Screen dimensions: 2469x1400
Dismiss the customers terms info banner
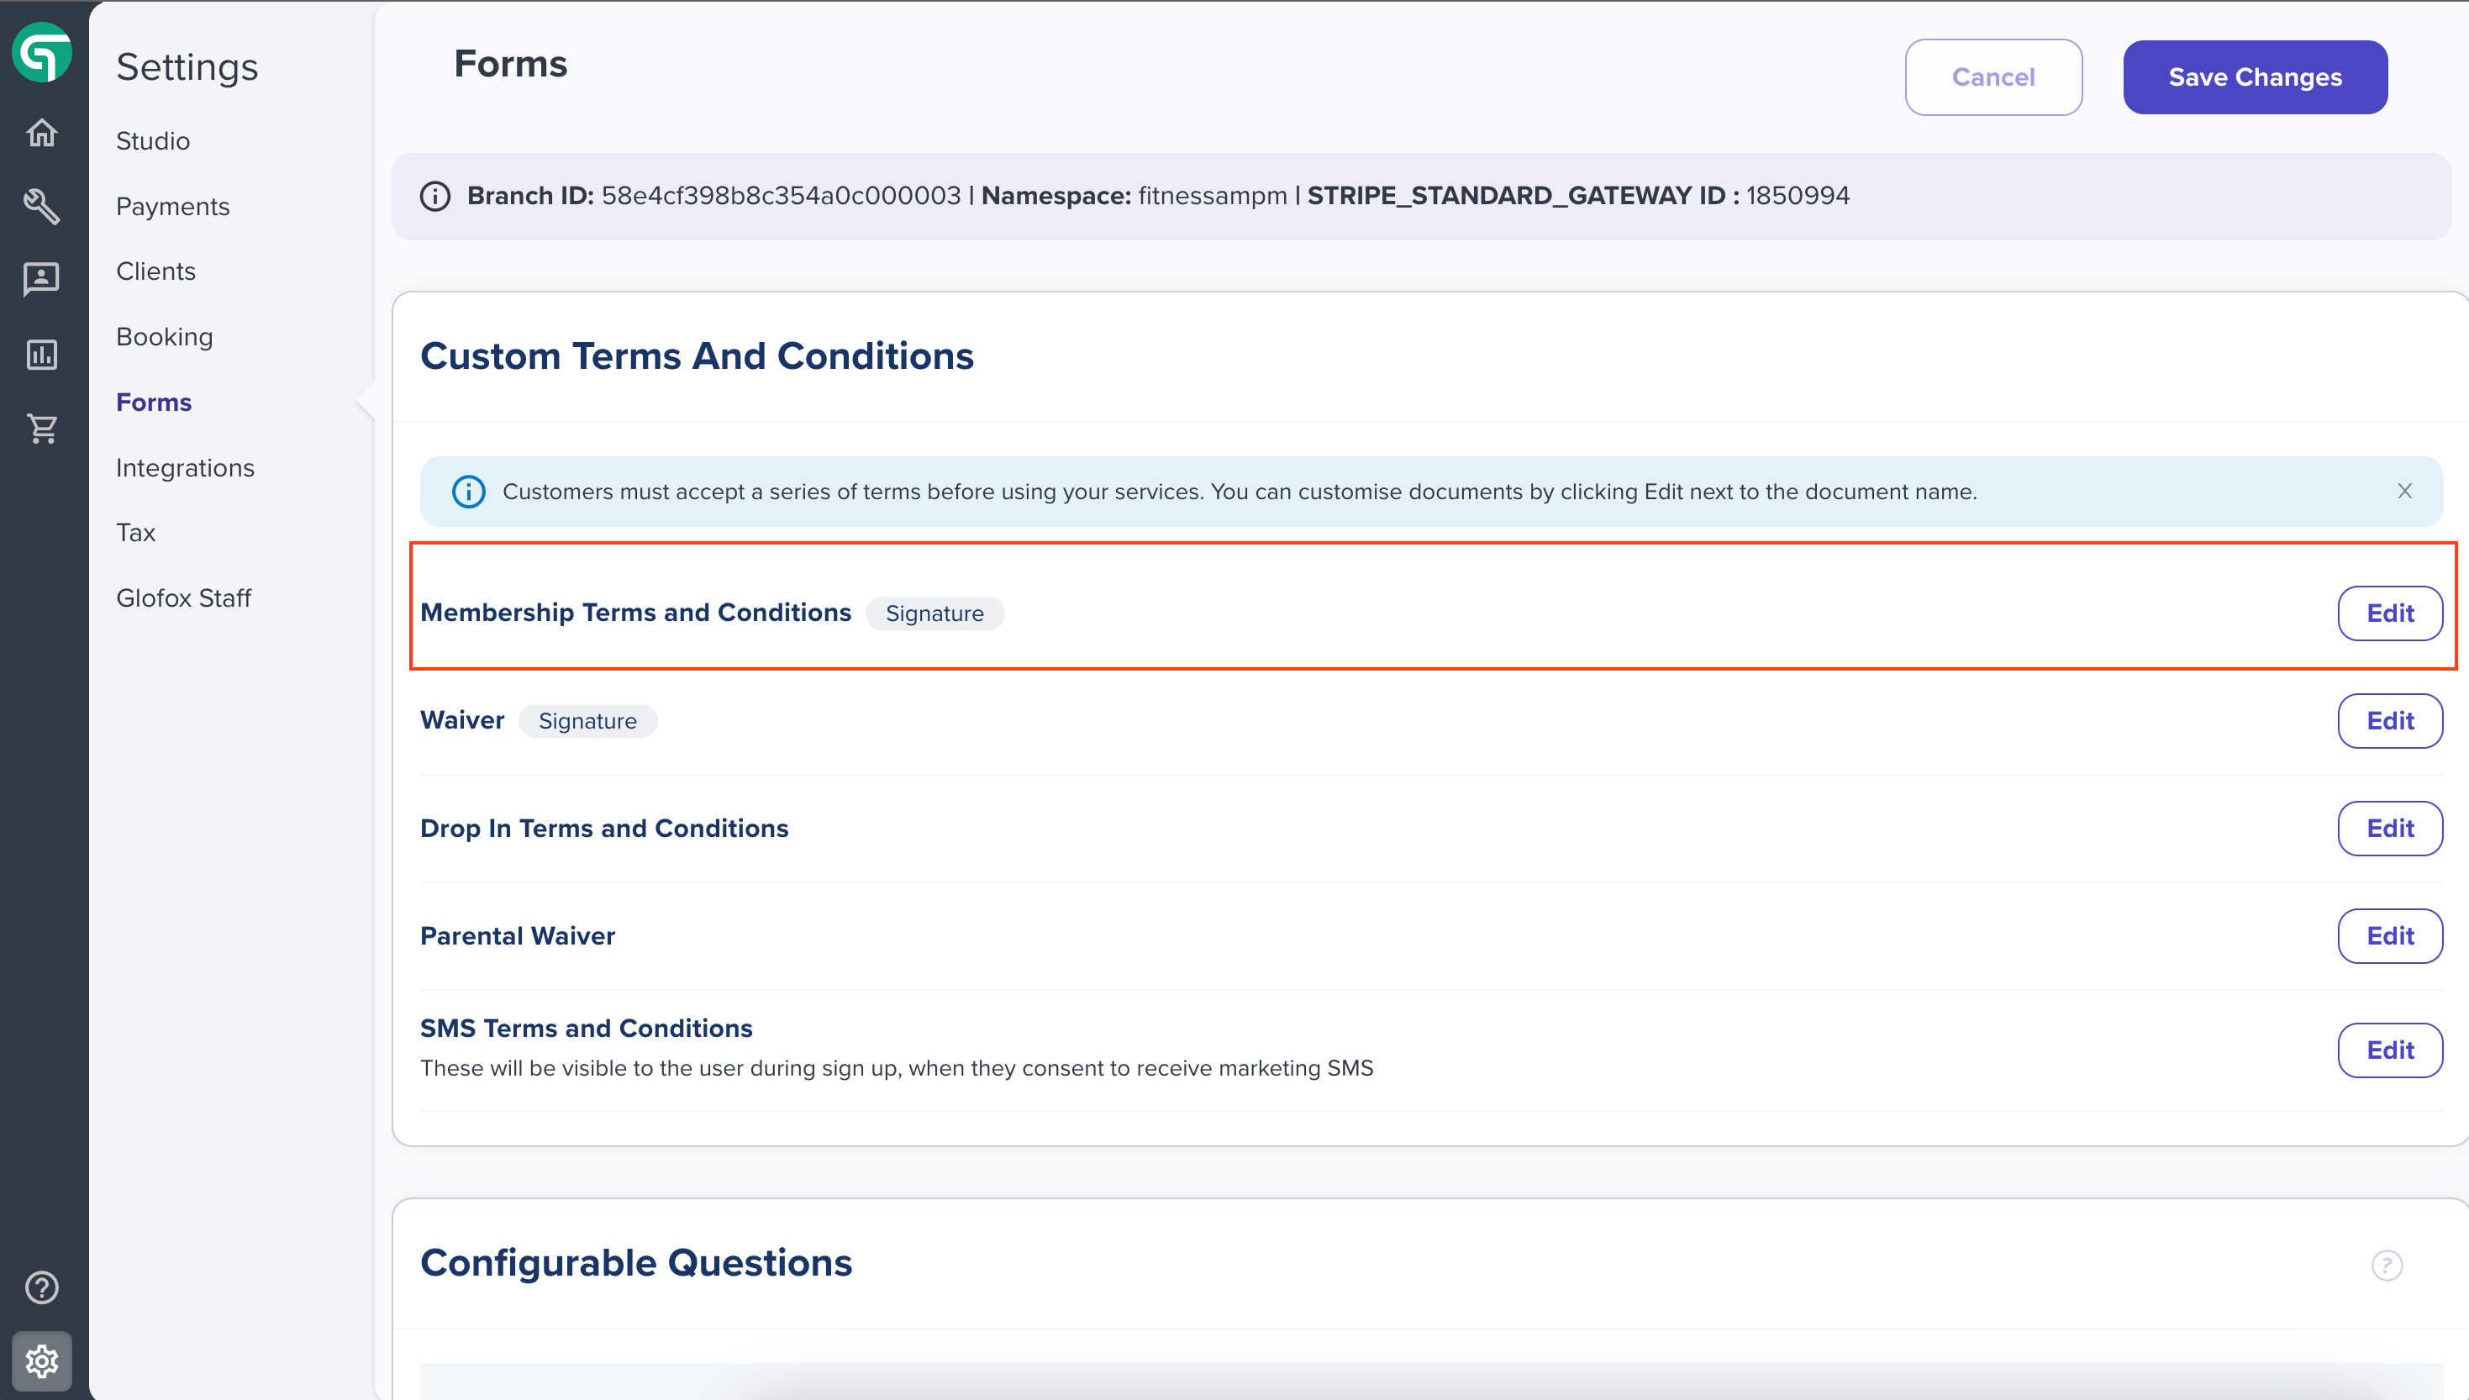[x=2404, y=492]
